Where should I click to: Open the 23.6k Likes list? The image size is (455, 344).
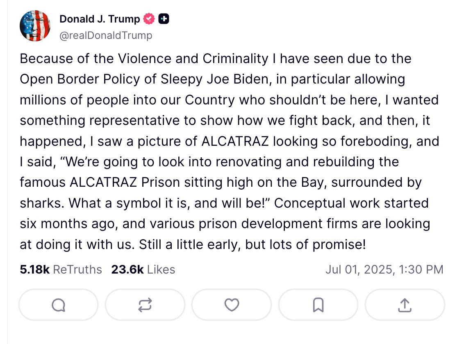click(143, 269)
